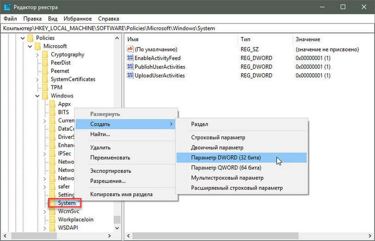Click the tree vertical scrollbar down arrow
The image size is (375, 241).
(117, 228)
